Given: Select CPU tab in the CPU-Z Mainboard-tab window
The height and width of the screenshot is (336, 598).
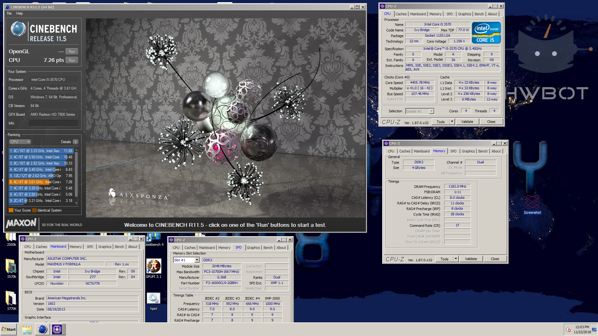Looking at the screenshot, I should coord(27,247).
